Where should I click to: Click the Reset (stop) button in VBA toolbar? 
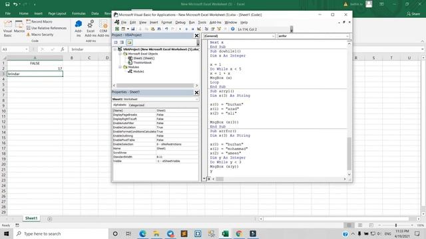(x=193, y=29)
